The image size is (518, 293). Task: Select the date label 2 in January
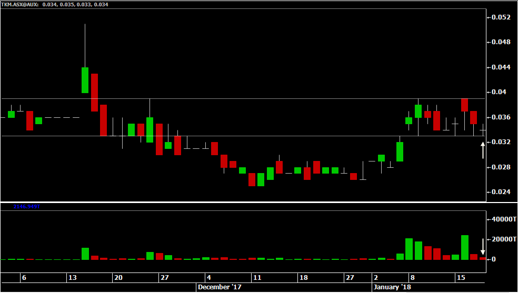pos(376,278)
